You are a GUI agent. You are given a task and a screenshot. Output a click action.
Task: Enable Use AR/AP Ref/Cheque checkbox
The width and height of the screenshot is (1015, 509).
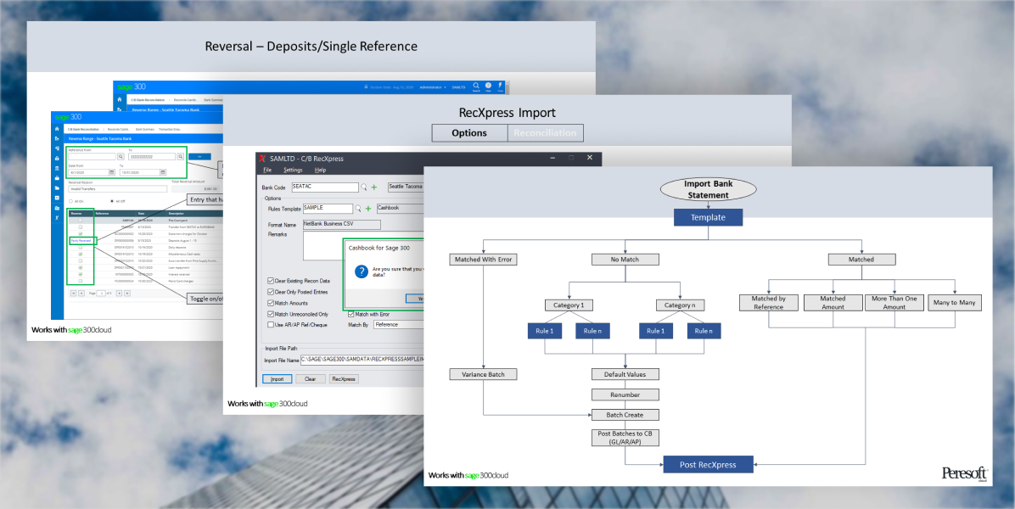tap(271, 325)
